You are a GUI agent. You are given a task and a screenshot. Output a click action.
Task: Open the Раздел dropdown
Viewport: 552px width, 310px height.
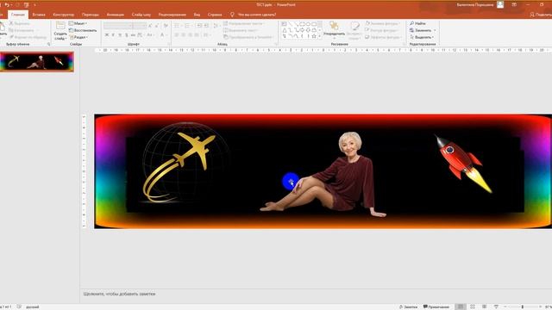pos(78,37)
